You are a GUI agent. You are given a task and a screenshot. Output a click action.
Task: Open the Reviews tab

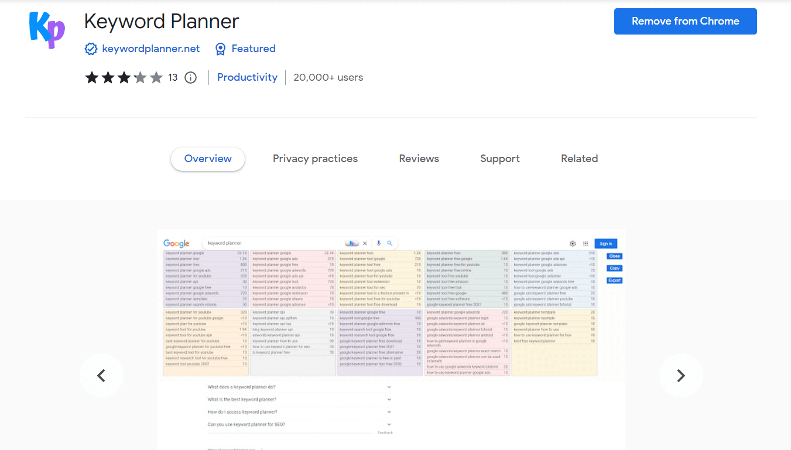[419, 159]
